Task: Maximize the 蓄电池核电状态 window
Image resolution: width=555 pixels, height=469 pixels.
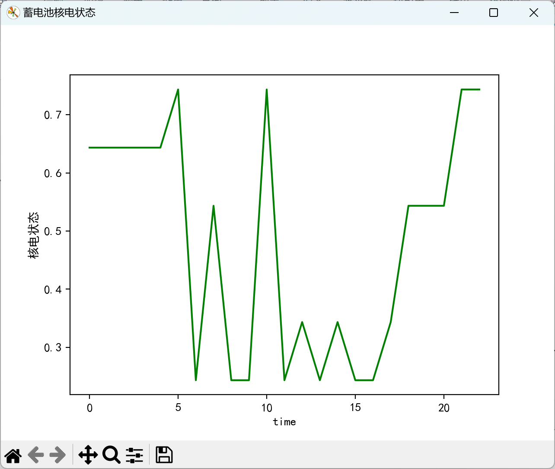Action: (x=494, y=13)
